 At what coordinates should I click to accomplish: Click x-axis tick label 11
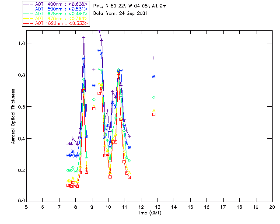coord(125,207)
